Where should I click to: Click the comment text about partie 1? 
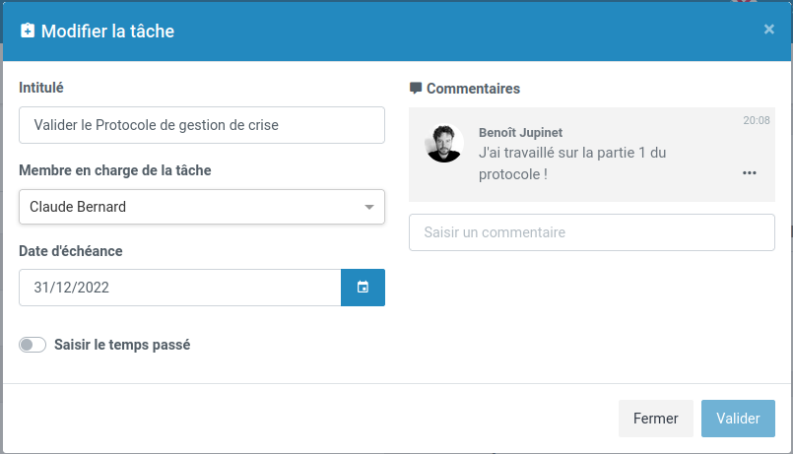click(x=571, y=163)
